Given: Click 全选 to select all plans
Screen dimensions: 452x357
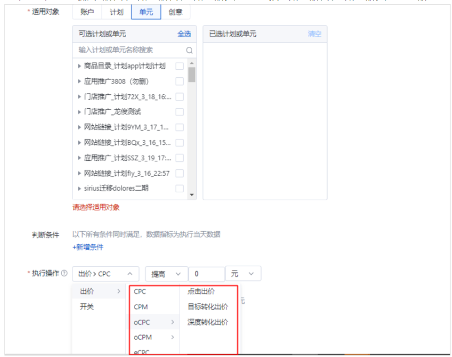Looking at the screenshot, I should coord(185,34).
